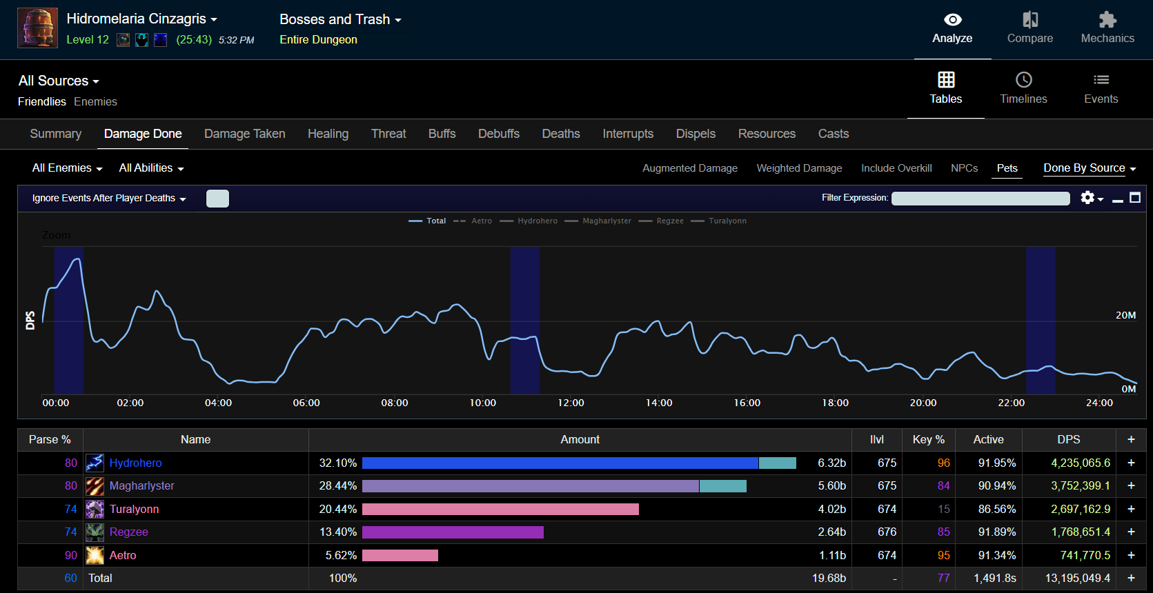Select the Casts tab

click(834, 134)
